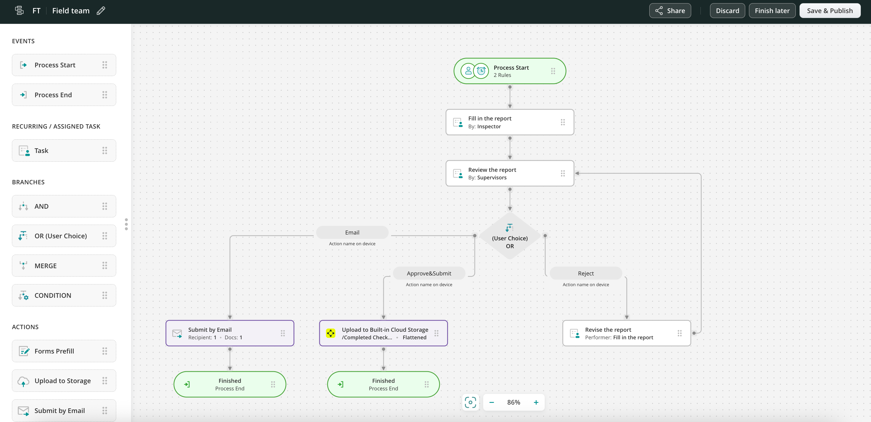Click the workflow icon in top-left corner
Image resolution: width=871 pixels, height=422 pixels.
[19, 10]
